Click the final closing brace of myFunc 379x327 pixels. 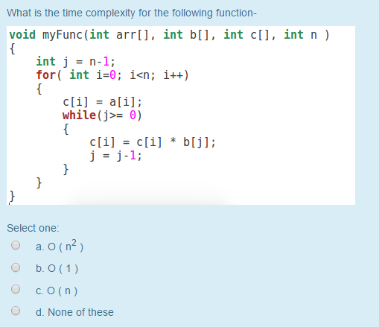[12, 196]
